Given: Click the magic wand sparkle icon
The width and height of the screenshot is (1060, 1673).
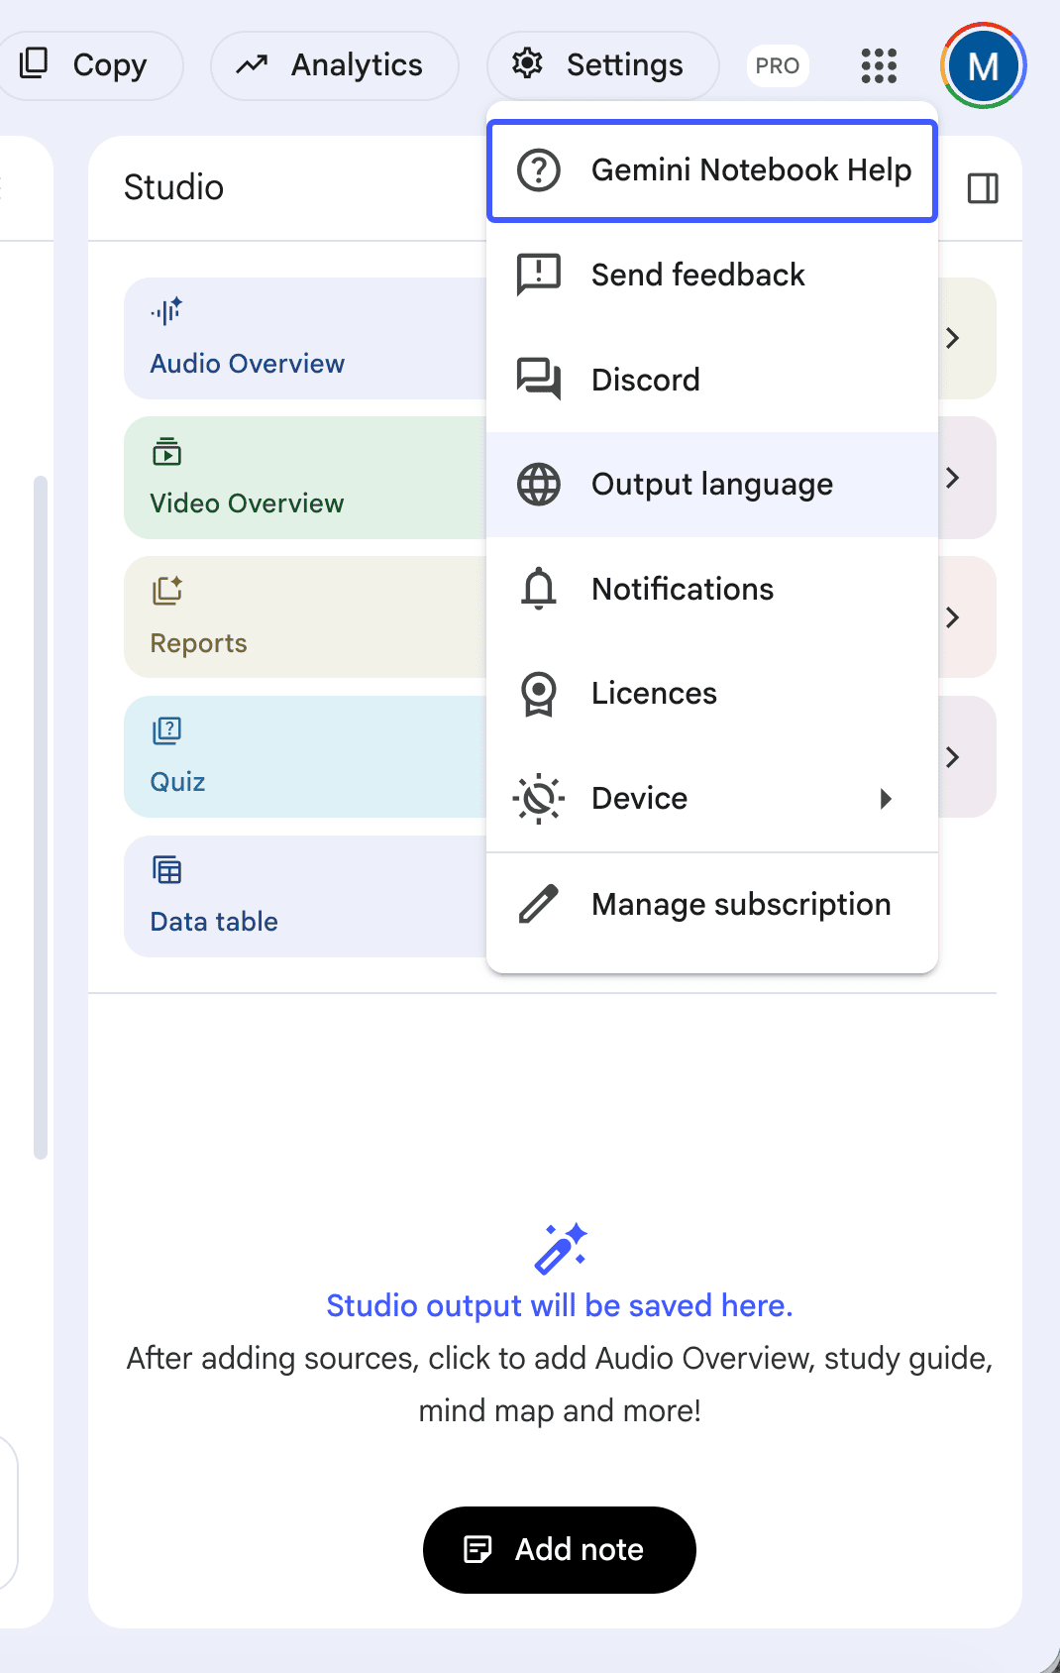Looking at the screenshot, I should pyautogui.click(x=560, y=1249).
